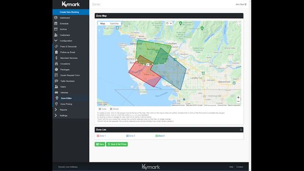Click the Google logo on the map
Image resolution: width=304 pixels, height=171 pixels.
pyautogui.click(x=103, y=104)
